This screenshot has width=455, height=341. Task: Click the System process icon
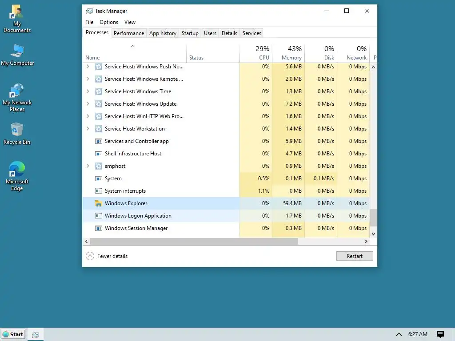pos(99,178)
